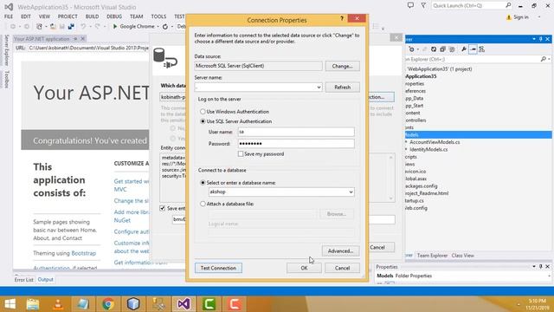The height and width of the screenshot is (312, 554).
Task: Click the Solution Explorer home/sync icon
Action: click(x=412, y=49)
